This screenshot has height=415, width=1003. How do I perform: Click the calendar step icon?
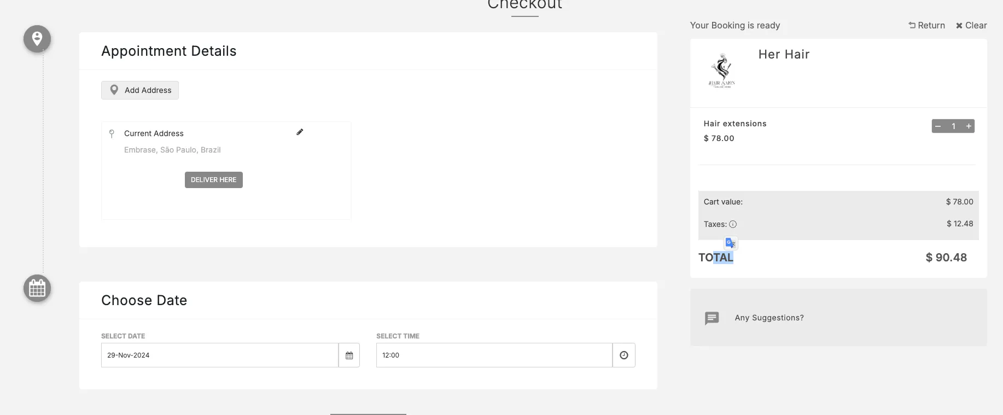tap(37, 288)
